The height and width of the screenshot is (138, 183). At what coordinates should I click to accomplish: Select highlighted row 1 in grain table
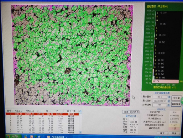point(42,114)
